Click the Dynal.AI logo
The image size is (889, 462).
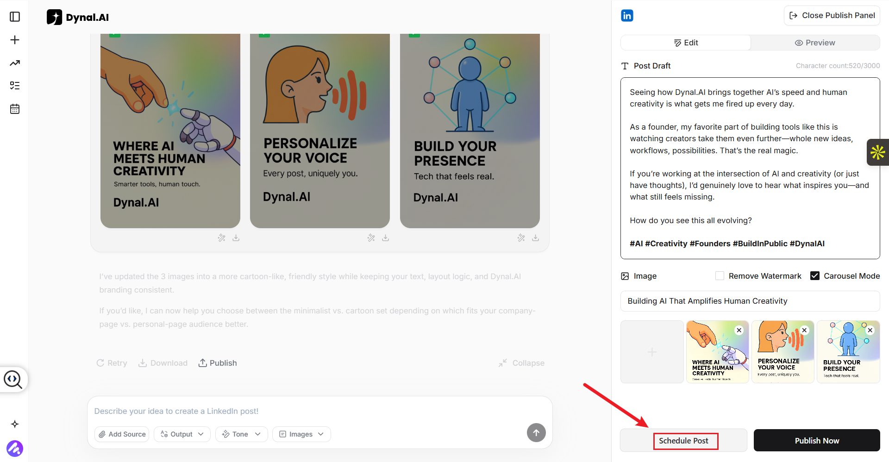click(x=78, y=17)
